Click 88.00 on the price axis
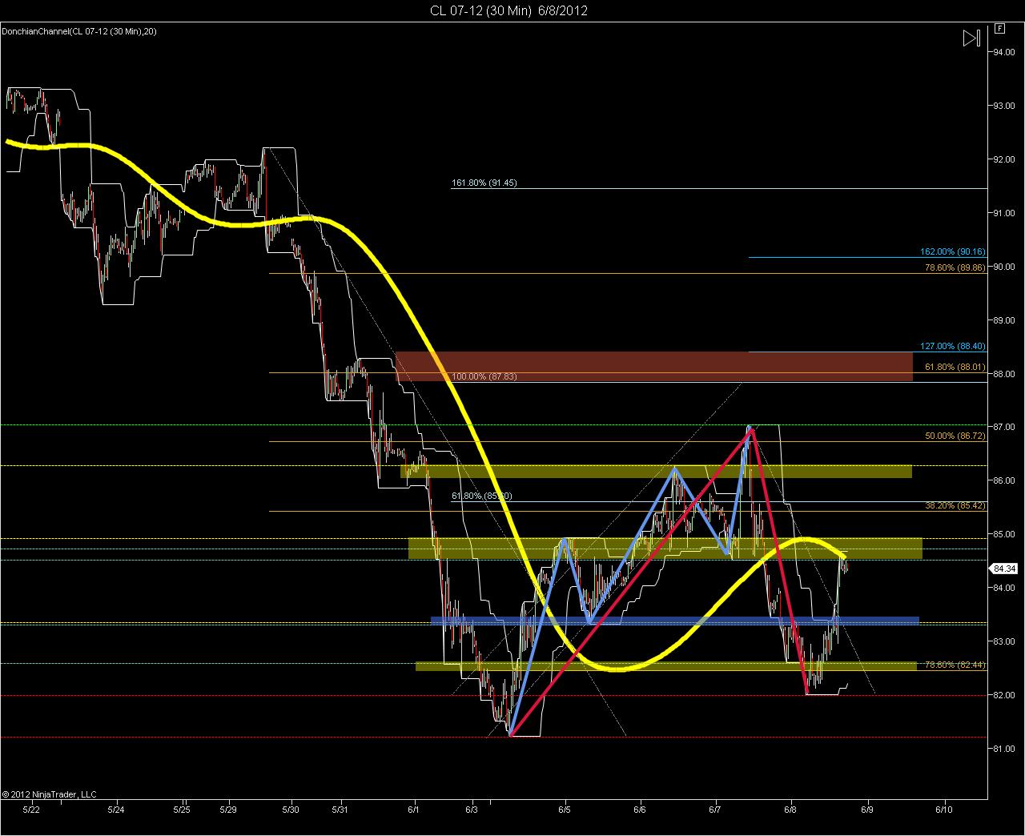The width and height of the screenshot is (1025, 836). point(1004,374)
